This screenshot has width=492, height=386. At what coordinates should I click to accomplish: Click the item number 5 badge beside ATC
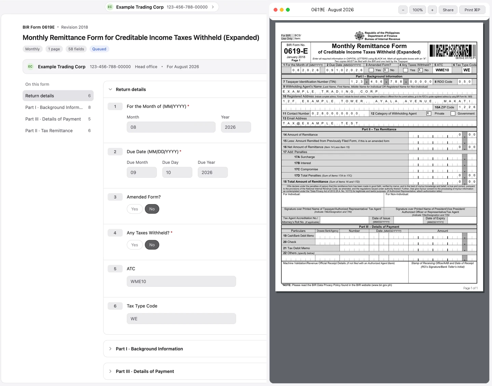115,269
